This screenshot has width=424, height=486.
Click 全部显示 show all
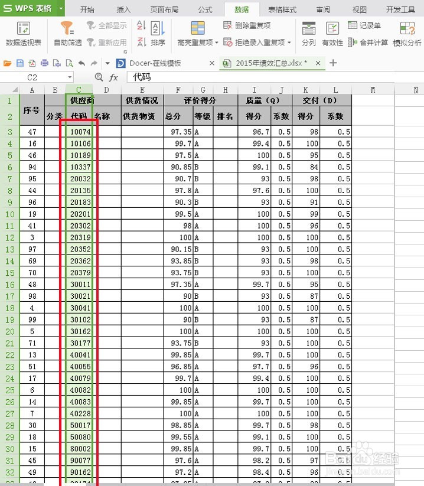pyautogui.click(x=107, y=25)
